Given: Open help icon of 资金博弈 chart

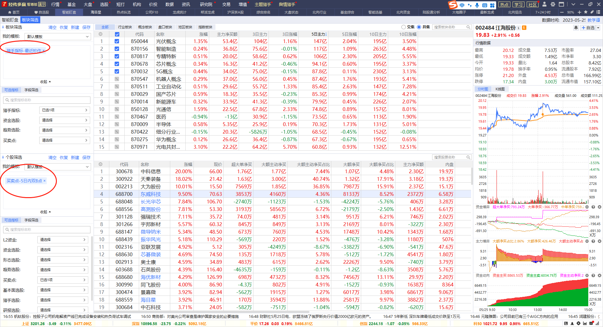Looking at the screenshot, I should [593, 207].
